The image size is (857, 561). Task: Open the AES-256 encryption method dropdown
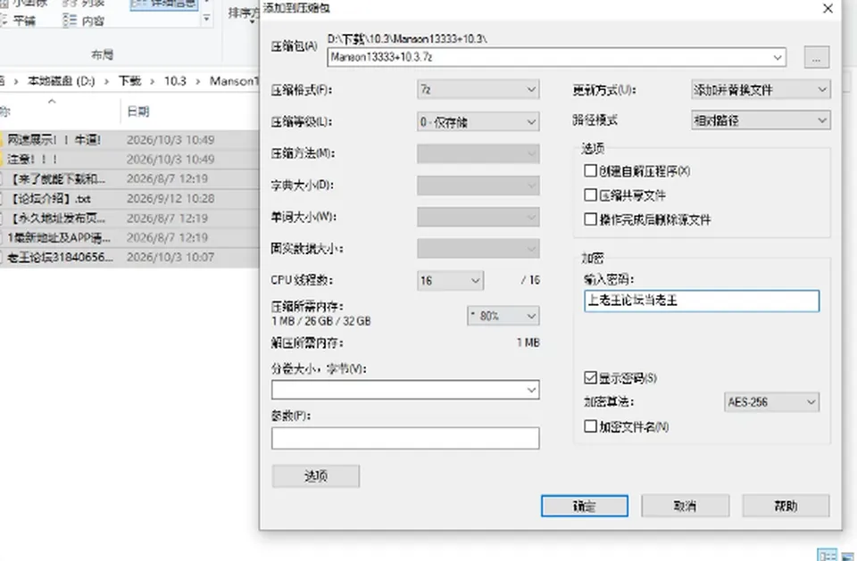(771, 402)
